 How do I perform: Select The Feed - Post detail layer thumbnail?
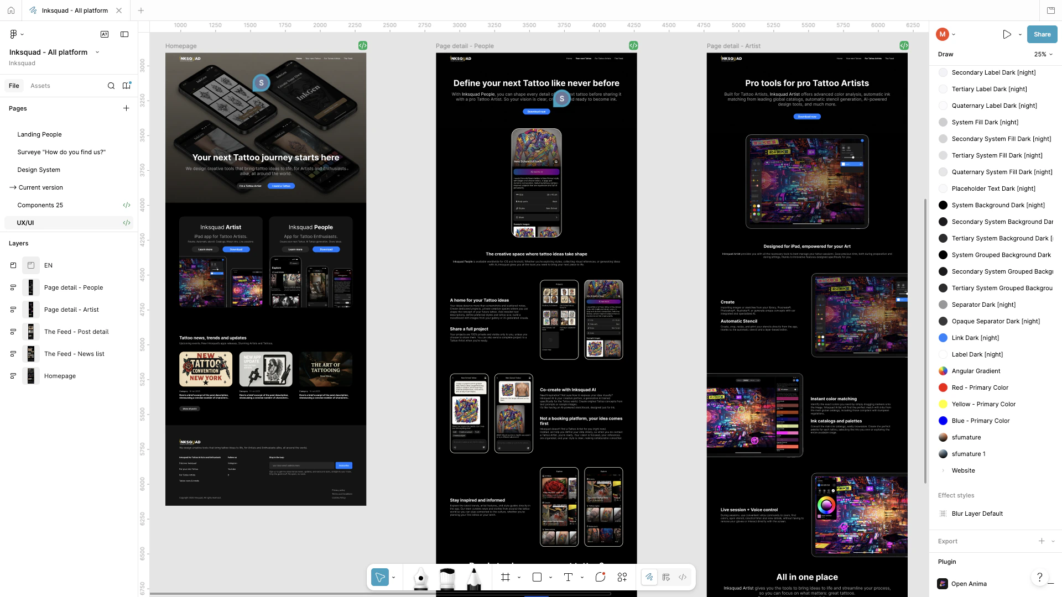(x=31, y=332)
